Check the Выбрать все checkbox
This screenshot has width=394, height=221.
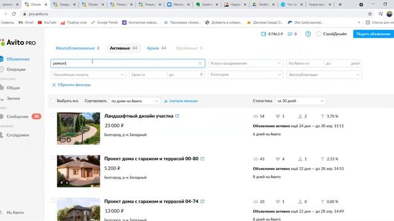tap(53, 101)
